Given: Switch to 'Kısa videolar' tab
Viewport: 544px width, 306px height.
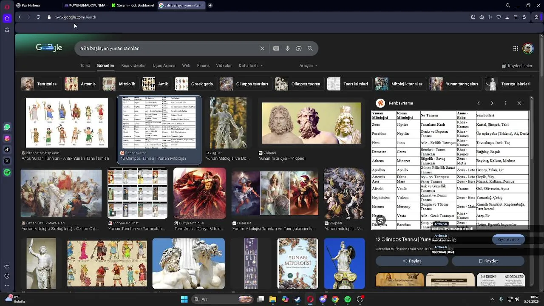Looking at the screenshot, I should 133,66.
